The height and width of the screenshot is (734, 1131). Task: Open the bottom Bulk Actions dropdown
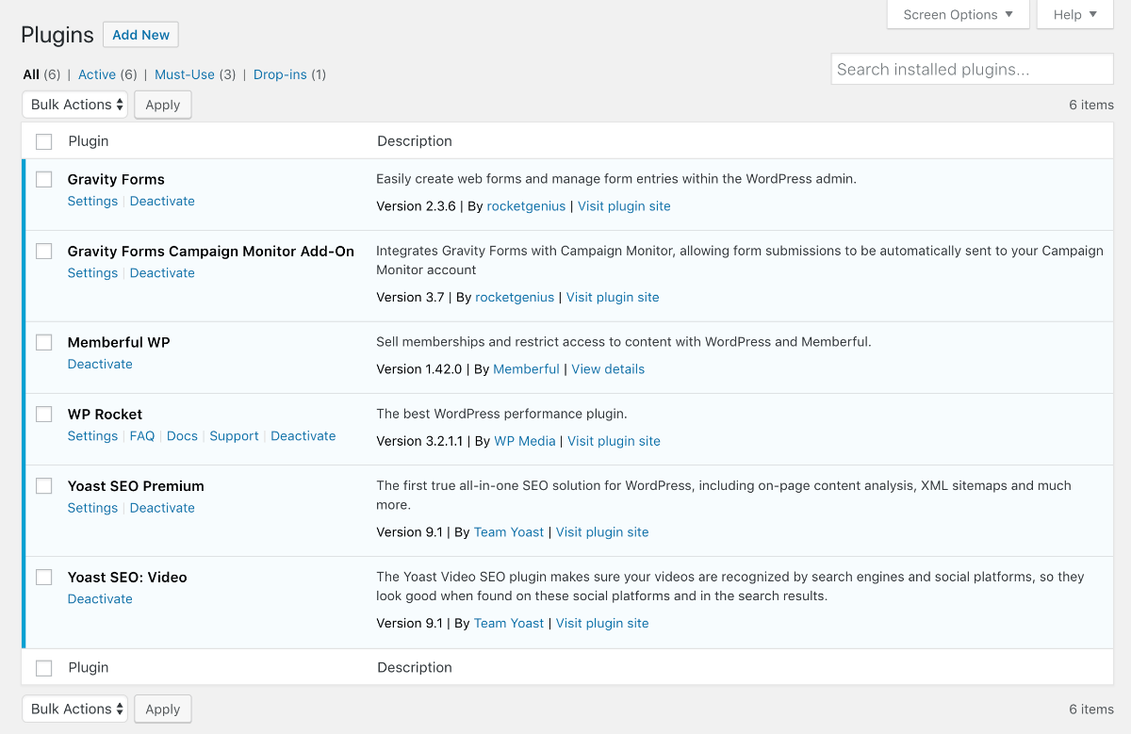click(77, 709)
